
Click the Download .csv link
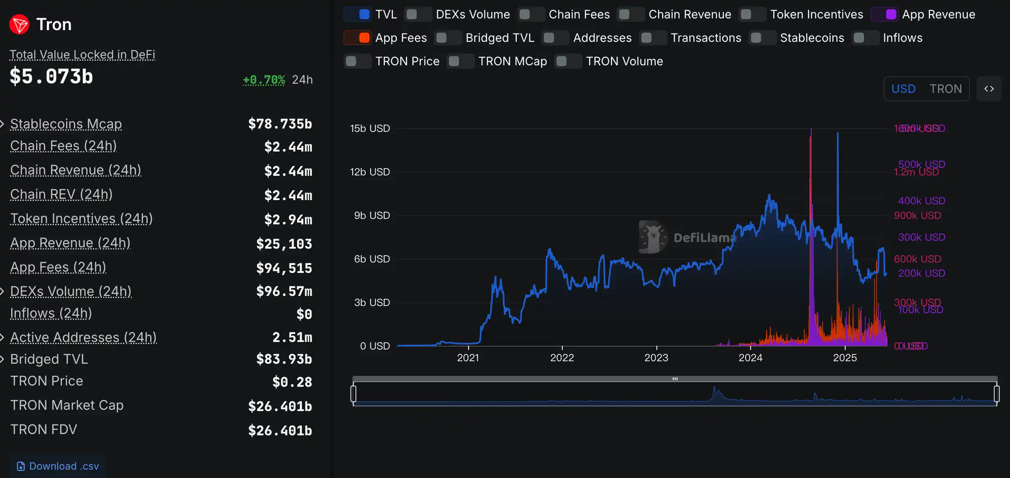point(64,466)
